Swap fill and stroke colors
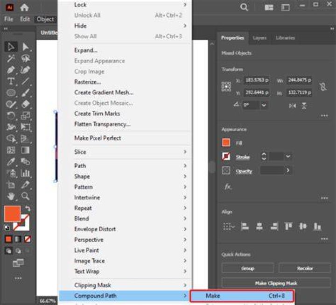The image size is (336, 305). pyautogui.click(x=28, y=208)
